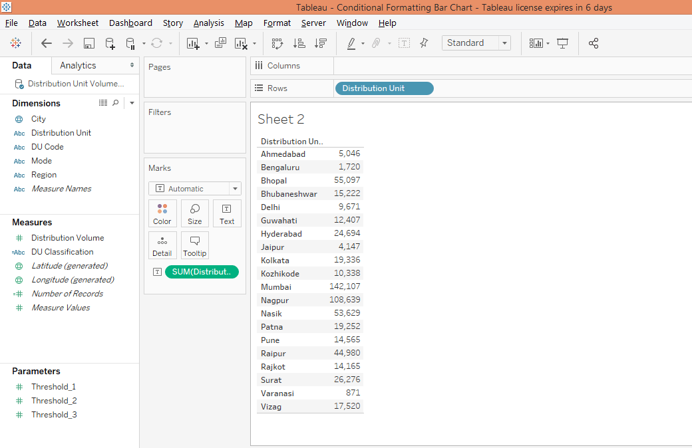Expand the Automatic mark type dropdown

[x=234, y=189]
